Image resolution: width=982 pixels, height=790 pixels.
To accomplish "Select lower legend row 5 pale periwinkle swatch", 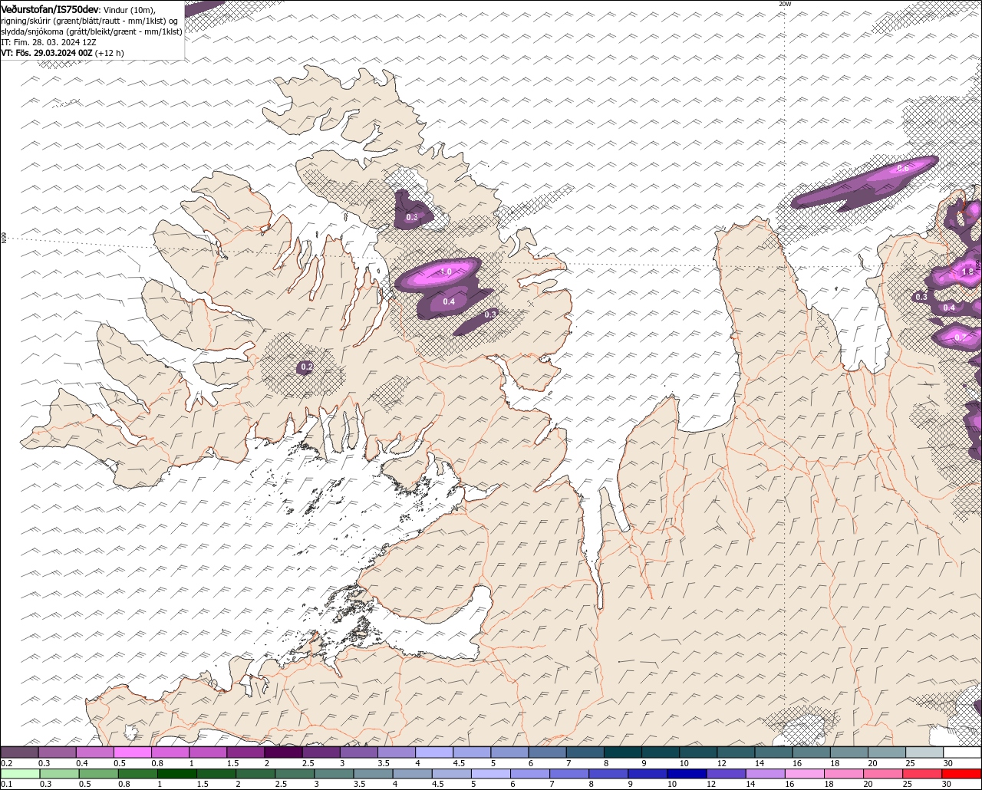I will pyautogui.click(x=492, y=774).
